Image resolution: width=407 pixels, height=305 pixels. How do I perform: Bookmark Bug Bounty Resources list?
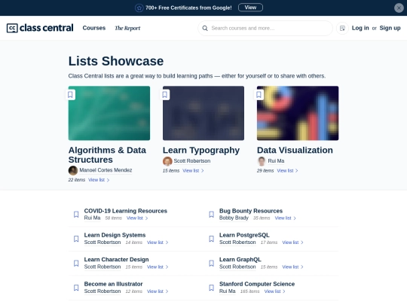211,214
